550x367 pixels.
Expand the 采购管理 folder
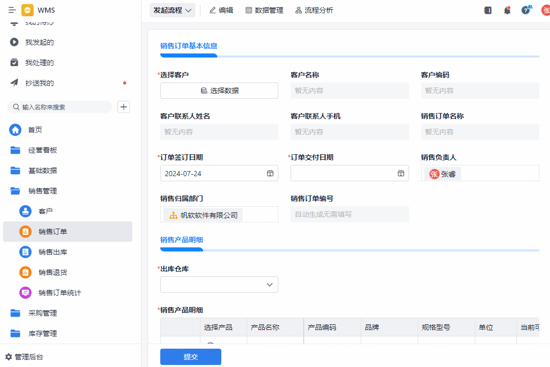pyautogui.click(x=15, y=313)
